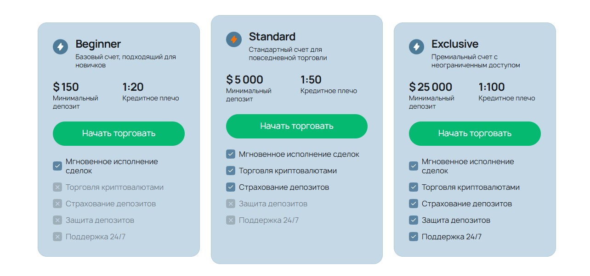The width and height of the screenshot is (590, 276).
Task: Click the X icon beside Standard's Поддержка 24/7
Action: click(x=231, y=220)
